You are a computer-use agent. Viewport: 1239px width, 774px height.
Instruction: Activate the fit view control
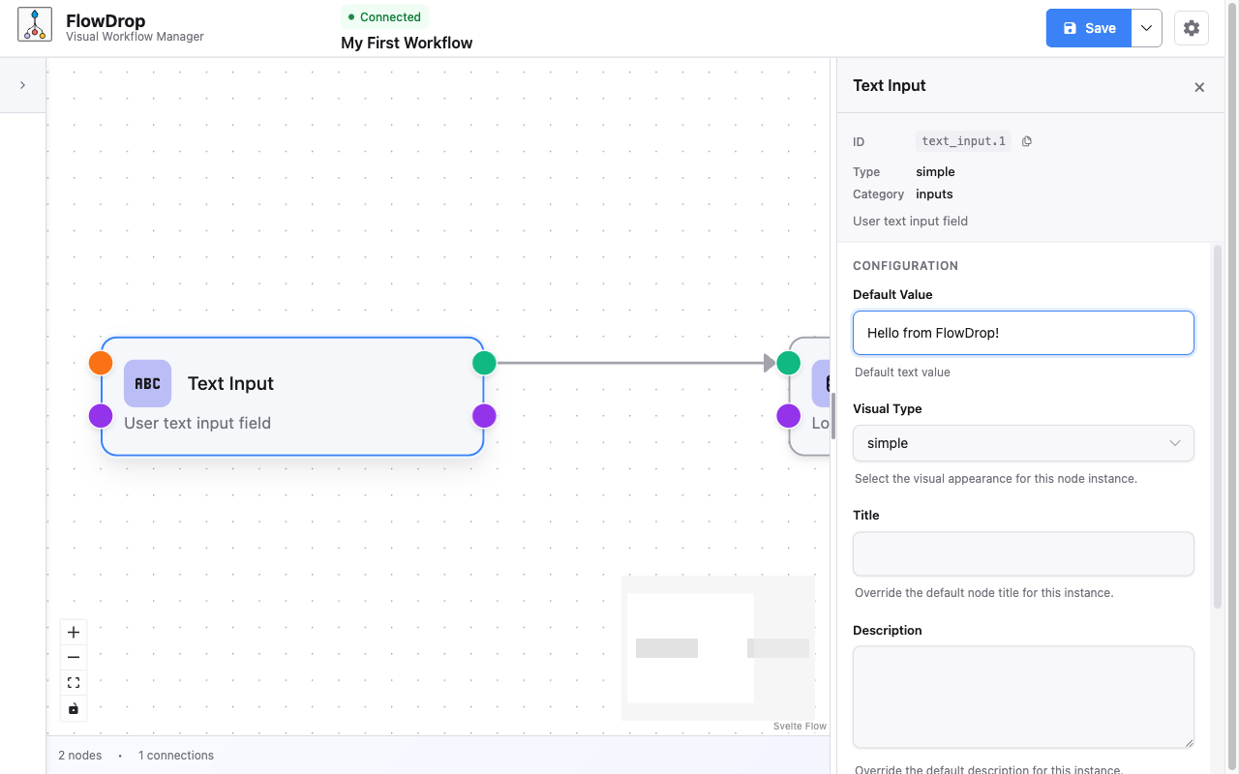[73, 682]
